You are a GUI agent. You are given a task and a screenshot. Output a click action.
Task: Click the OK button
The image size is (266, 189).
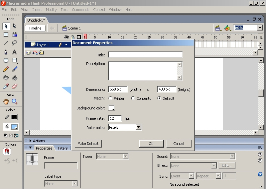tap(151, 144)
